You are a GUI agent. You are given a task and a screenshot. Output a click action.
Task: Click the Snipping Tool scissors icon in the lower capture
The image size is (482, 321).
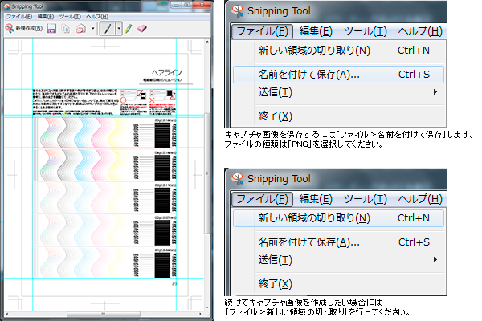point(238,179)
